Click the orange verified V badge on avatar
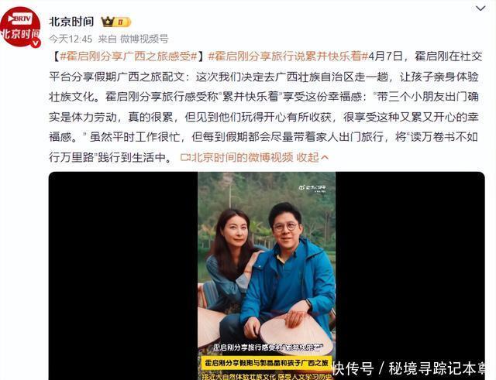Image resolution: width=496 pixels, height=380 pixels. point(36,43)
